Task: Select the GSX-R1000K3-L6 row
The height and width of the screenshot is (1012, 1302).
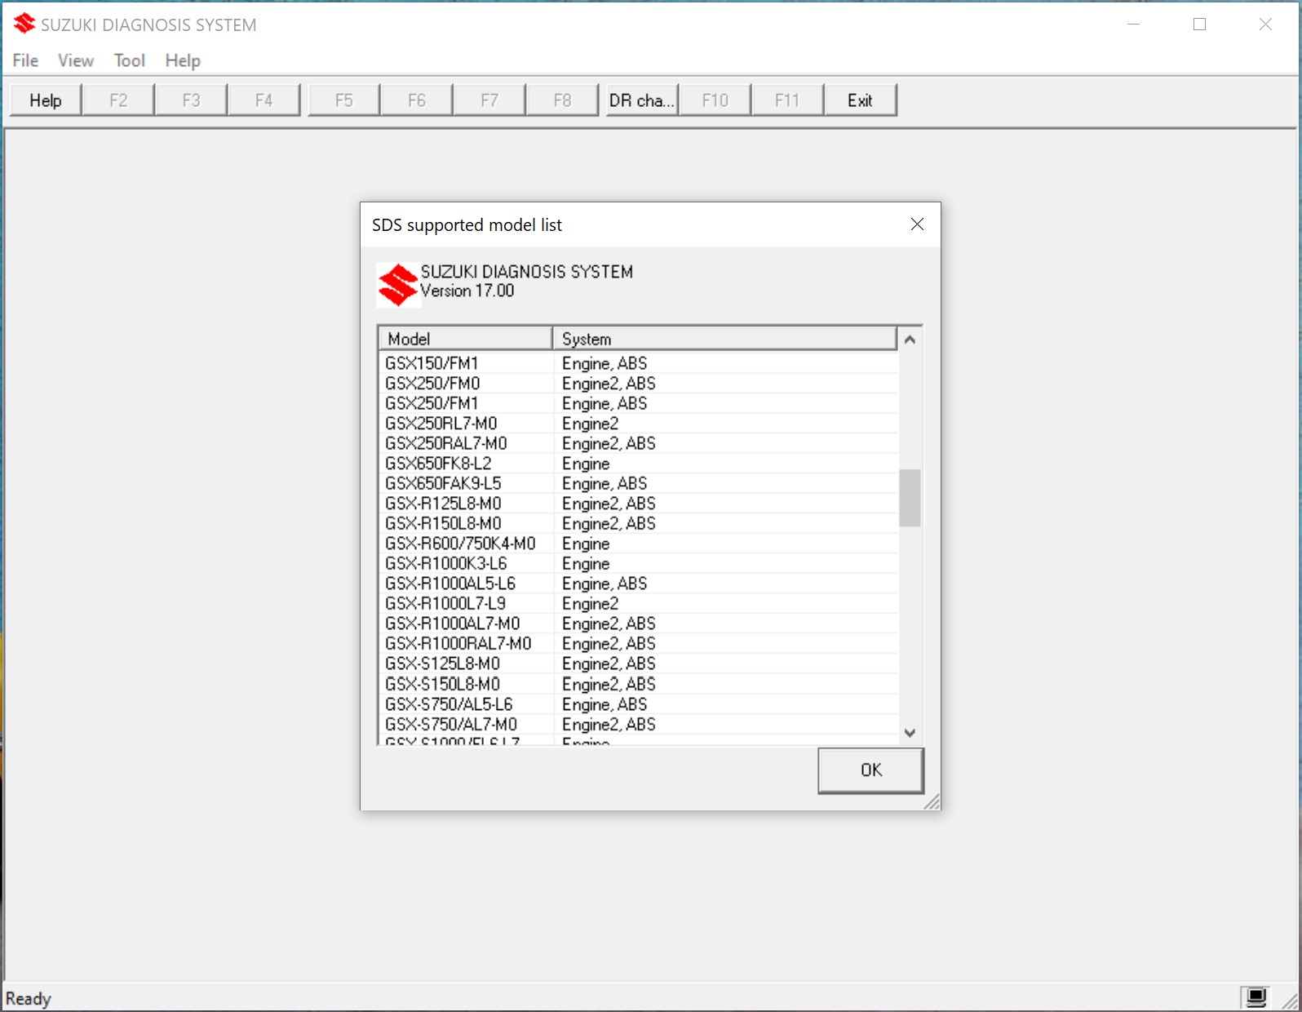Action: [639, 563]
